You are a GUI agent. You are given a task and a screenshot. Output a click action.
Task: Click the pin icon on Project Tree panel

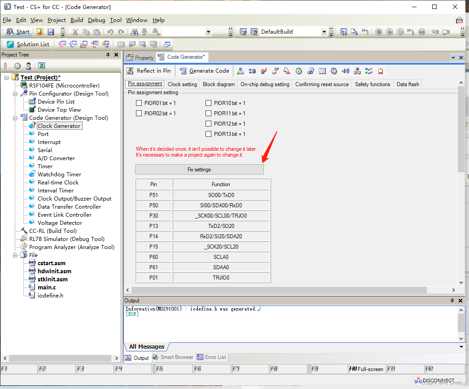(x=108, y=55)
